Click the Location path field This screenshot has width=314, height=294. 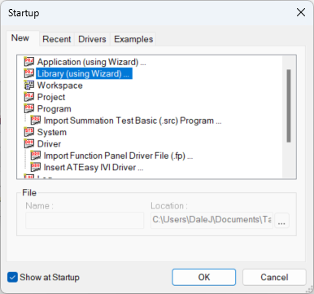click(x=212, y=220)
